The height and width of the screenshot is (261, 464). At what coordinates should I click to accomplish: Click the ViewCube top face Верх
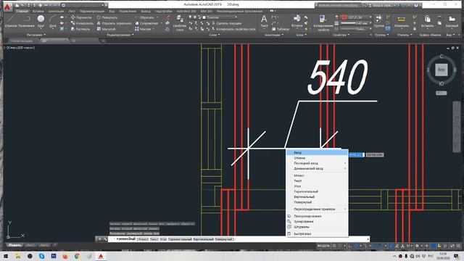pos(442,70)
